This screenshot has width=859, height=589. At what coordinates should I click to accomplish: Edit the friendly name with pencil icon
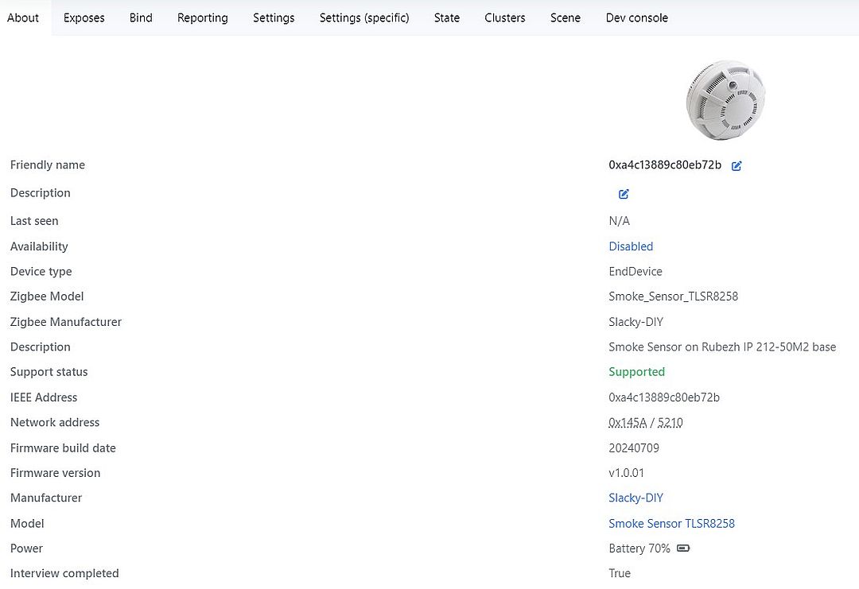click(x=737, y=166)
